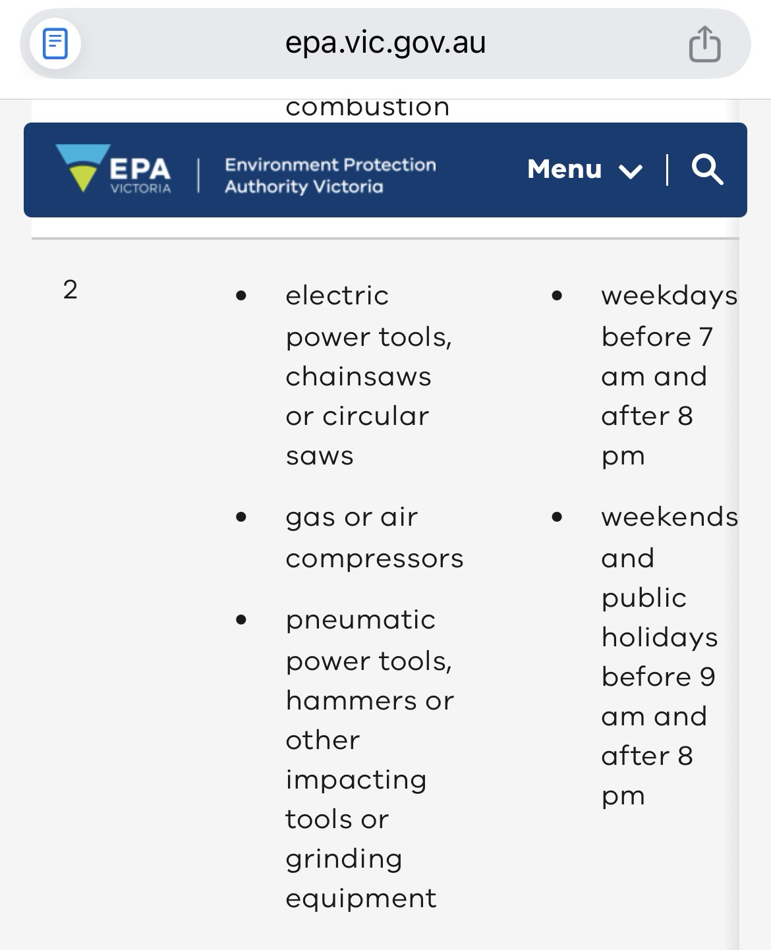Tap row number 2 in the table

point(71,290)
